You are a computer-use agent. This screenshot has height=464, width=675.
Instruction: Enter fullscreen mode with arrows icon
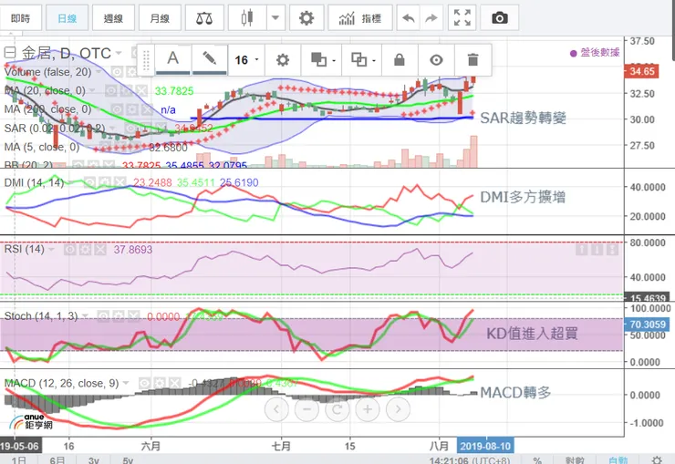click(x=462, y=18)
